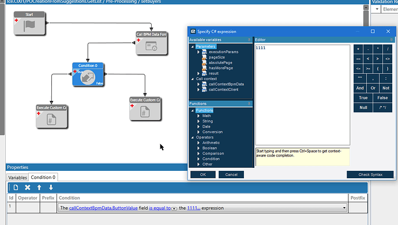Click the Check Syntax button

pyautogui.click(x=370, y=174)
